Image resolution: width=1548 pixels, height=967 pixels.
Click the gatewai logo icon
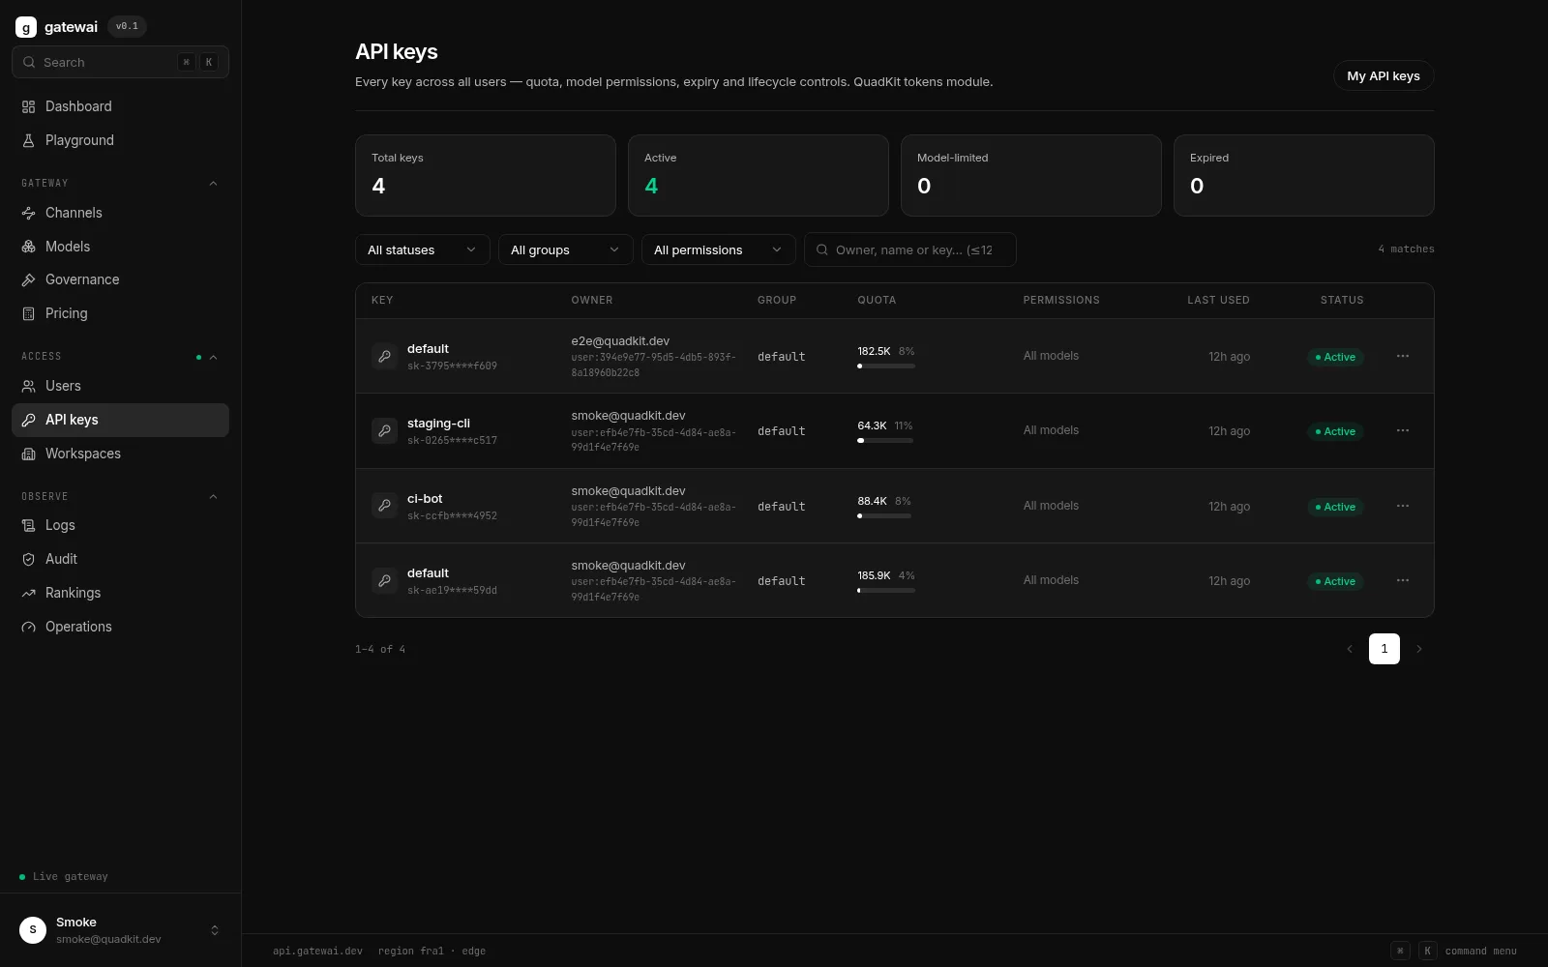[x=26, y=27]
